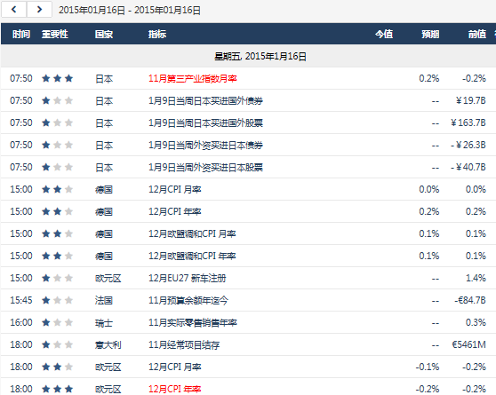The width and height of the screenshot is (496, 395).
Task: Click the 时间 column header
Action: [21, 34]
